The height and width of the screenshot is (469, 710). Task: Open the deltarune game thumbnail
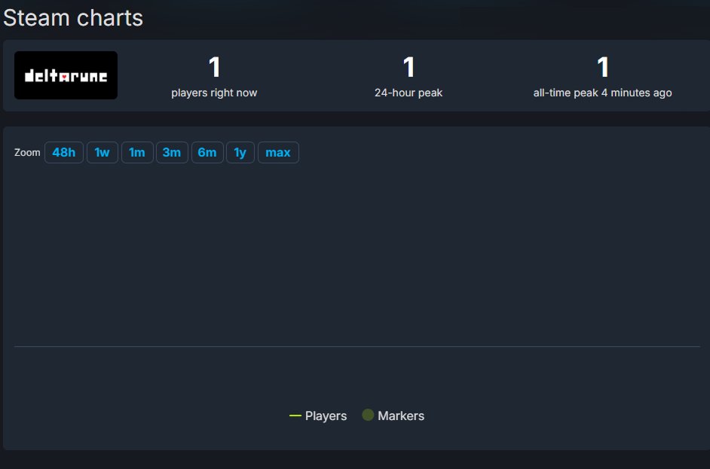click(66, 75)
